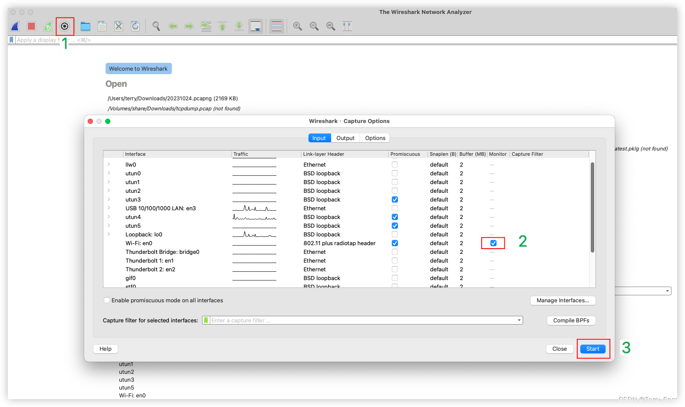Viewport: 685px width, 407px height.
Task: Click the Promiscuous column header
Action: click(x=408, y=154)
